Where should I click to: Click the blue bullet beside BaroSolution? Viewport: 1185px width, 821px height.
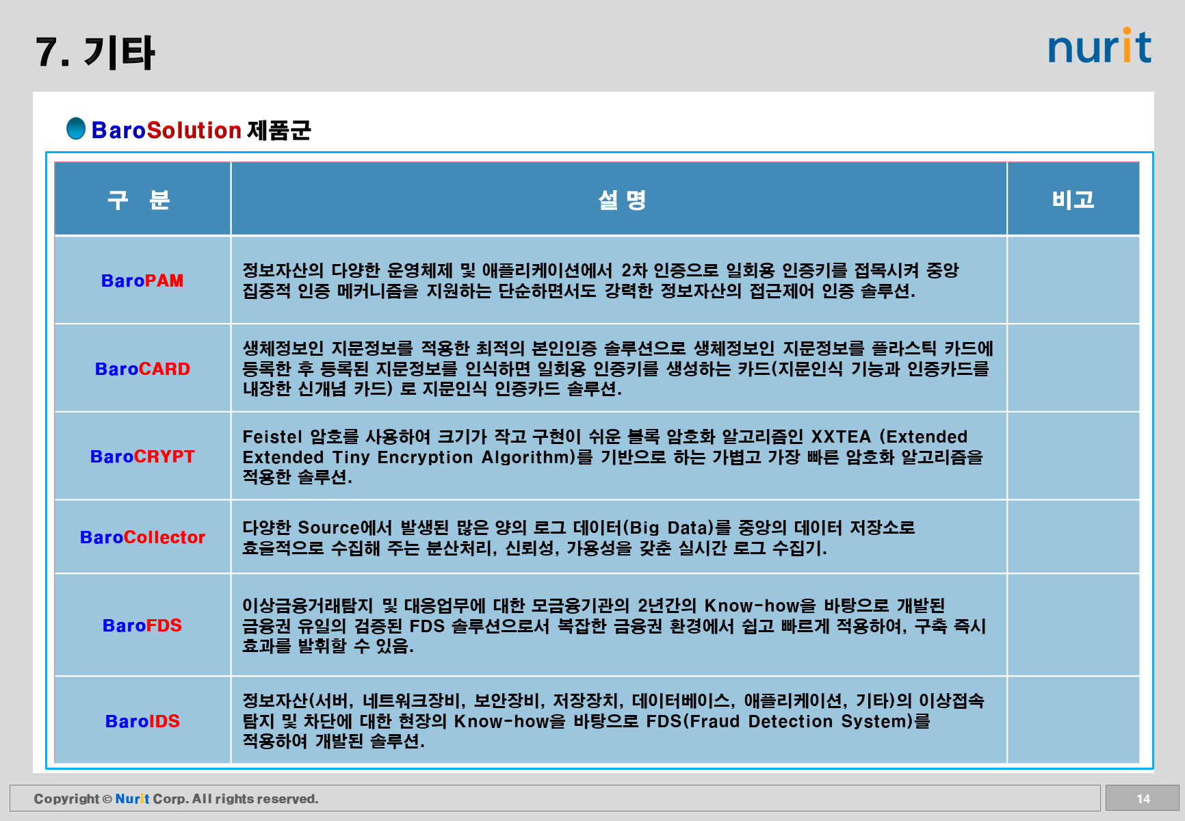76,128
